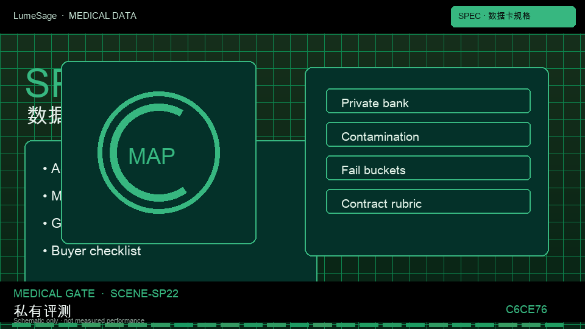Screen dimensions: 585x329
Task: Select the Private bank row
Action: pyautogui.click(x=428, y=101)
